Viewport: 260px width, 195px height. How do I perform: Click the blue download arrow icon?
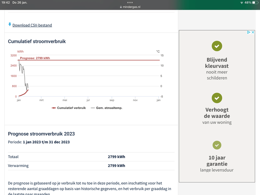[x=10, y=24]
